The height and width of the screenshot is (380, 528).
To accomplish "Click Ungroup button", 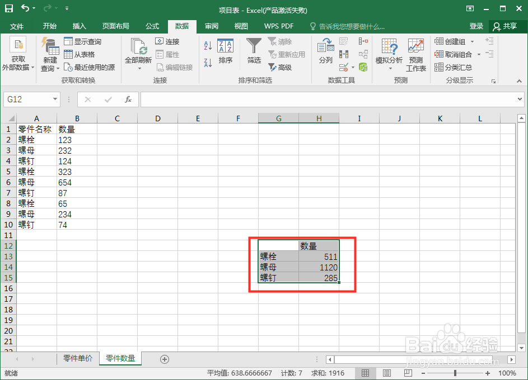I will 453,54.
